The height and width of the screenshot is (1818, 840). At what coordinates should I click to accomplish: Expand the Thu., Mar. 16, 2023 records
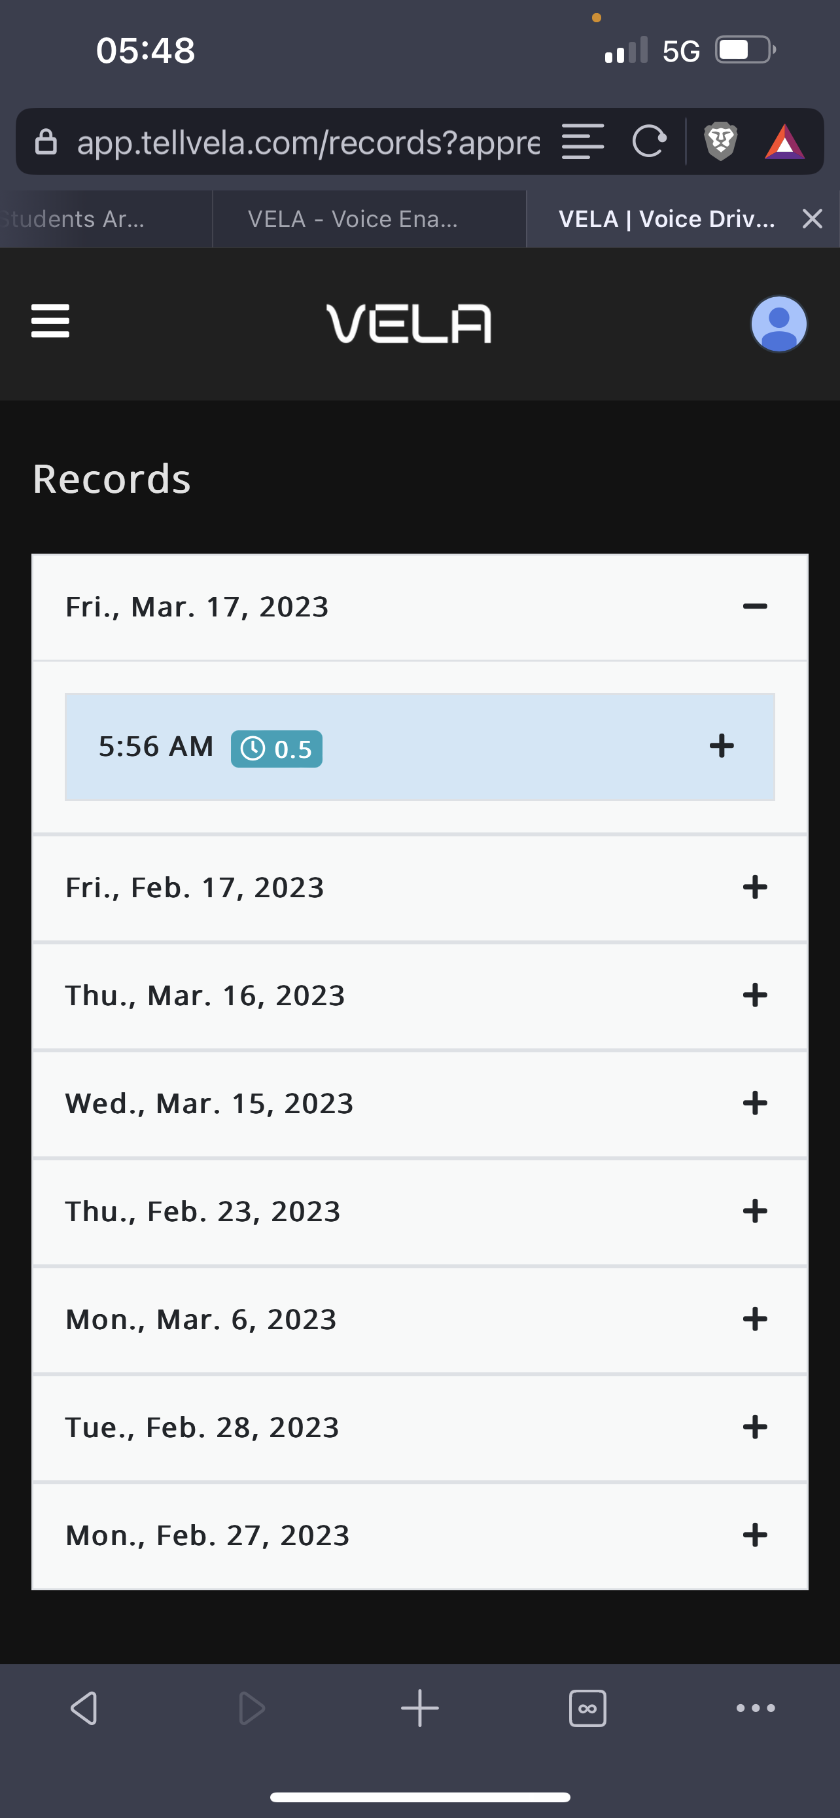point(755,995)
